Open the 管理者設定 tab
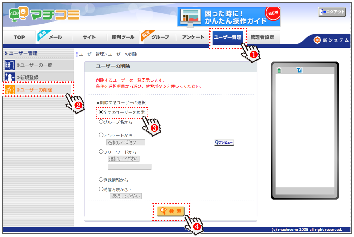The image size is (354, 237). pos(262,37)
